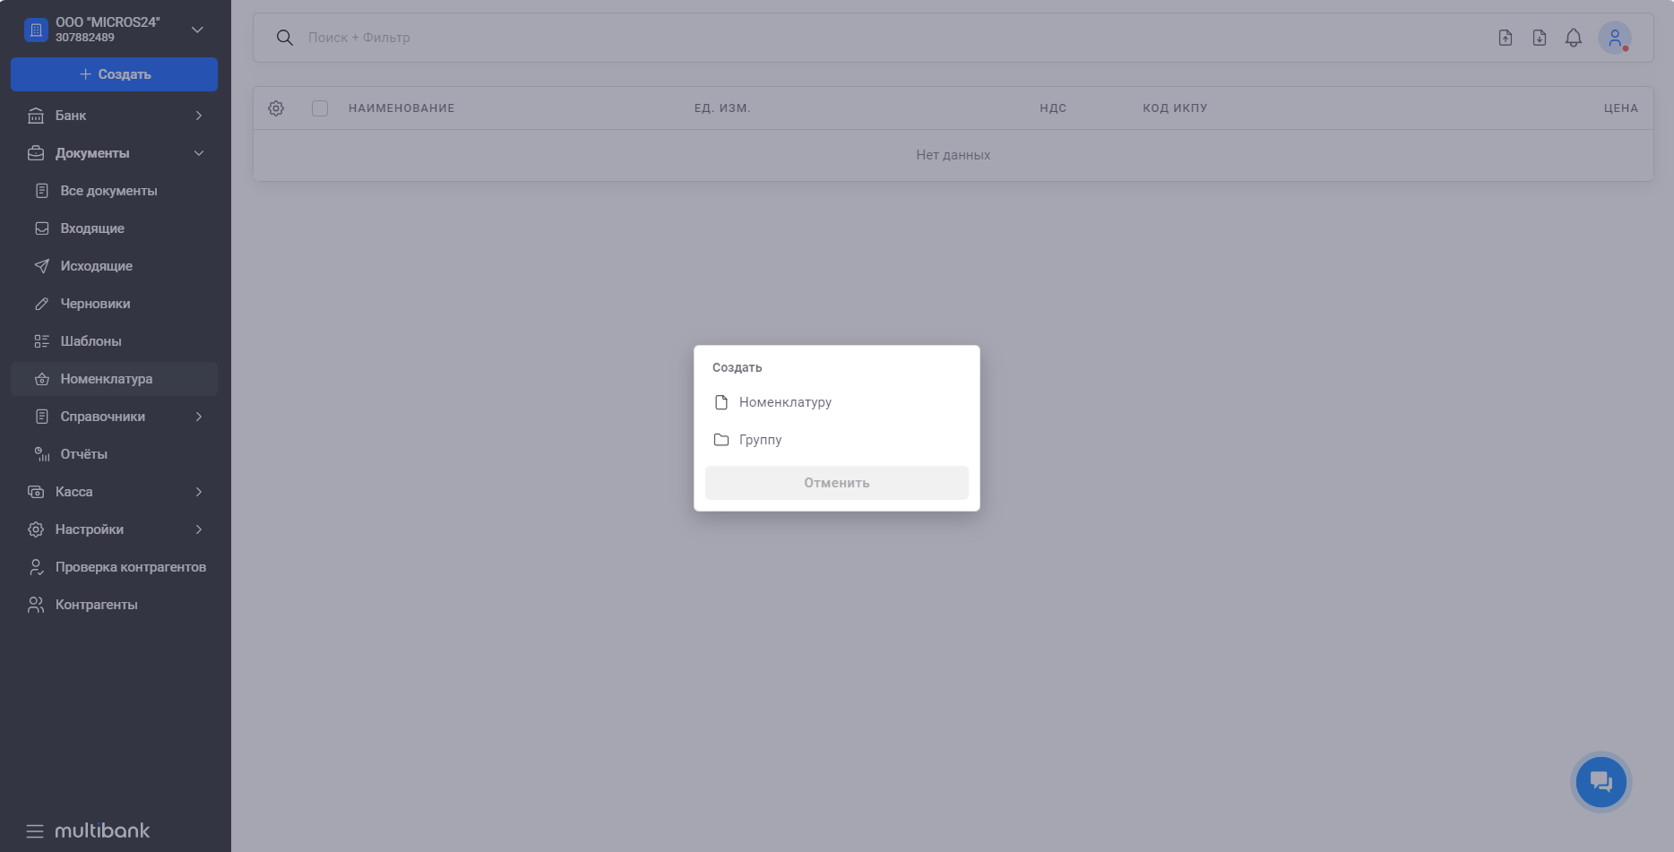Click the notification bell icon
This screenshot has height=852, width=1674.
click(x=1573, y=38)
